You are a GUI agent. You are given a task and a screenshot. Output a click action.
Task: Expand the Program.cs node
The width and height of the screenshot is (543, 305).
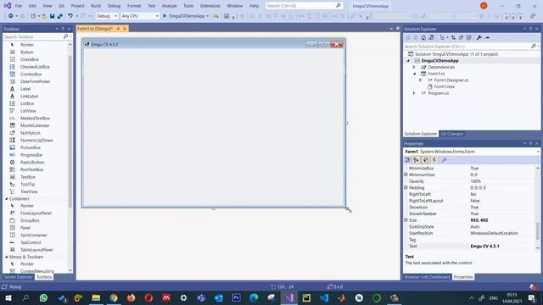click(x=414, y=93)
